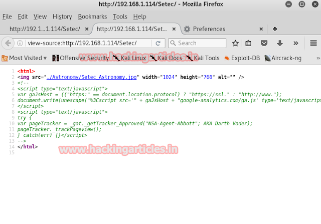This screenshot has height=224, width=321.
Task: Click the document.write(unescape line
Action: click(169, 100)
